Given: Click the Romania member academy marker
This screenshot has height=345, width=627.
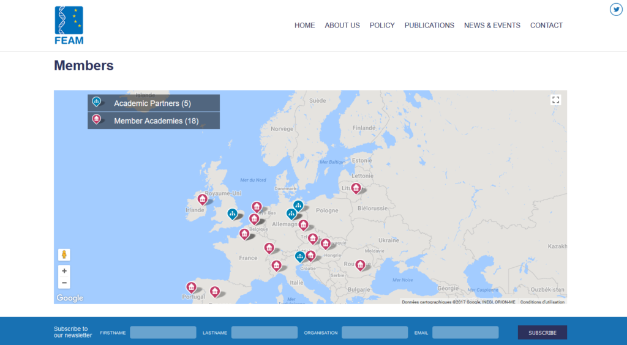Looking at the screenshot, I should 360,264.
